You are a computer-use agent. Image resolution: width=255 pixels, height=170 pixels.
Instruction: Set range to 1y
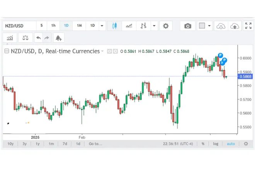pos(37,144)
